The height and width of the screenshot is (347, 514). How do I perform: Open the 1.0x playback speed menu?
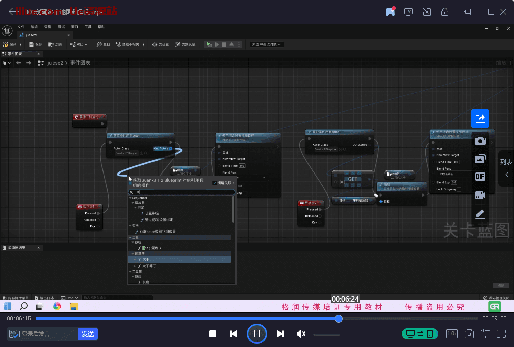(x=452, y=334)
